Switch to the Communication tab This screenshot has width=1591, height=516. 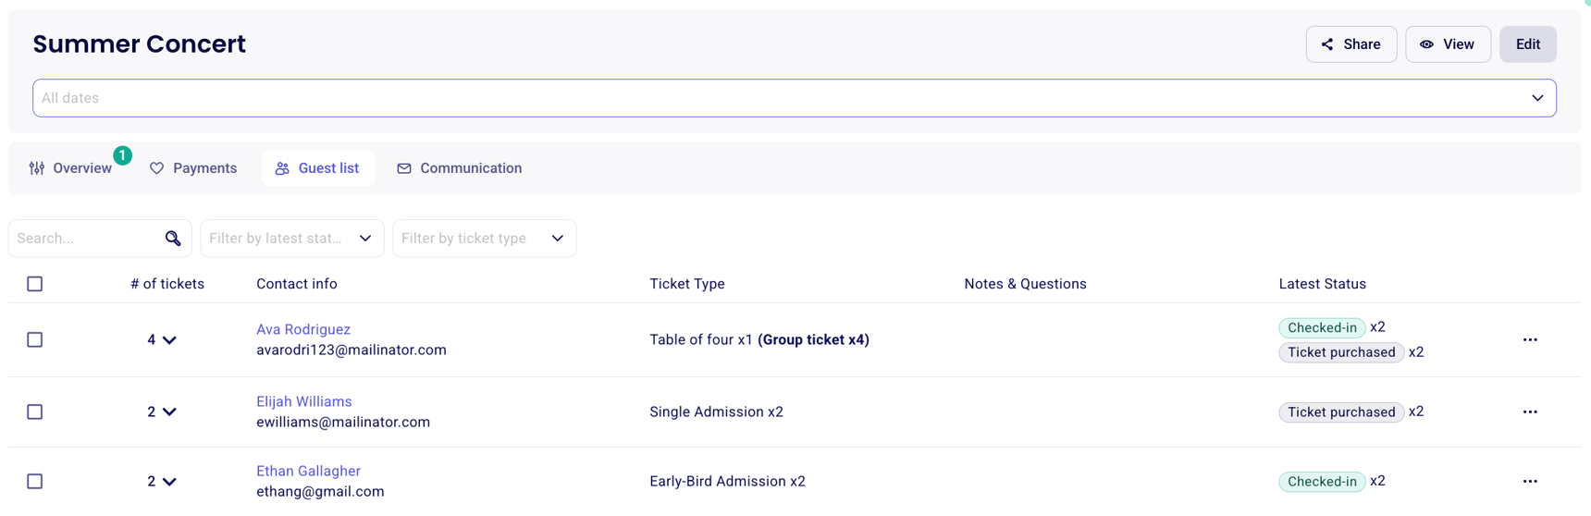[x=460, y=168]
